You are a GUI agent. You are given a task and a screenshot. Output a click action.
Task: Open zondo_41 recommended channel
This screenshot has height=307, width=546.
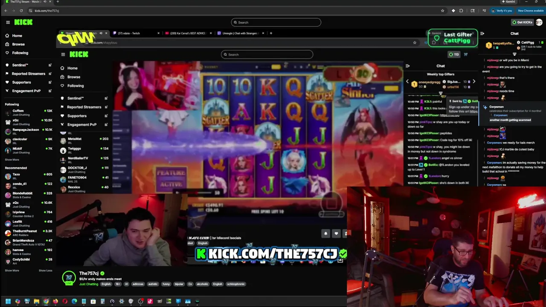click(28, 185)
